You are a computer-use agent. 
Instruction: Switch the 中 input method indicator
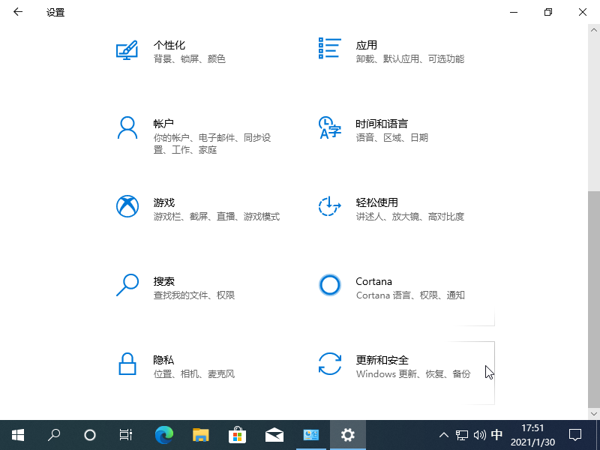click(x=496, y=434)
